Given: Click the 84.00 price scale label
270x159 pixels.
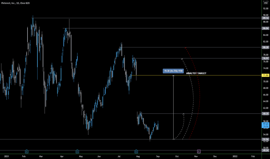Looking at the screenshot, I should [266, 35].
